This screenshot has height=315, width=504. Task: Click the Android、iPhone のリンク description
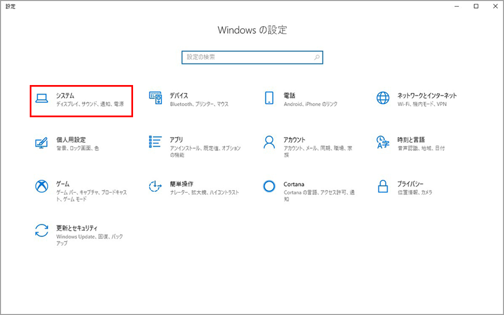(310, 104)
